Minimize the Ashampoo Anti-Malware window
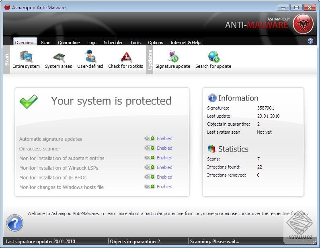The width and height of the screenshot is (320, 248). 283,8
